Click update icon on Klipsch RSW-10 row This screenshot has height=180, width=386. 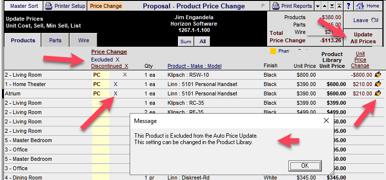(x=378, y=75)
